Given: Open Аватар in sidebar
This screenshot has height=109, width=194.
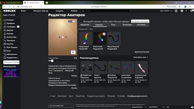Looking at the screenshot, I should coord(8,34).
